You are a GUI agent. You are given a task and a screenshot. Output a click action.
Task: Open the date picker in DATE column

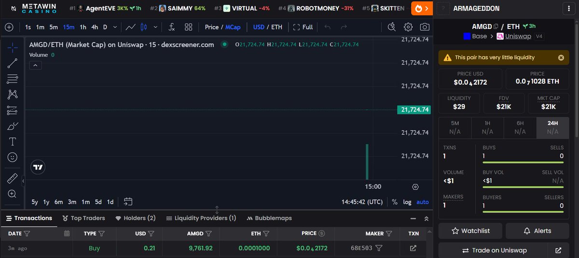(x=67, y=233)
